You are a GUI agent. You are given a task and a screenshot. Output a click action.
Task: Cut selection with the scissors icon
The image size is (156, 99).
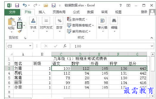pos(20,19)
